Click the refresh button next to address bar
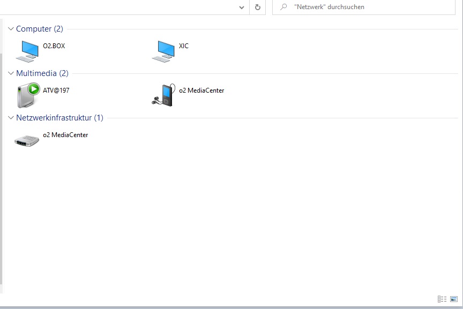This screenshot has width=463, height=309. (257, 7)
